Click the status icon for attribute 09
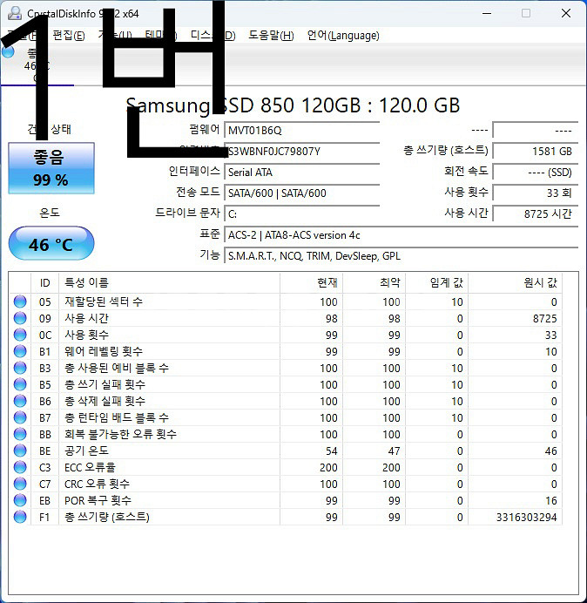 [x=20, y=318]
